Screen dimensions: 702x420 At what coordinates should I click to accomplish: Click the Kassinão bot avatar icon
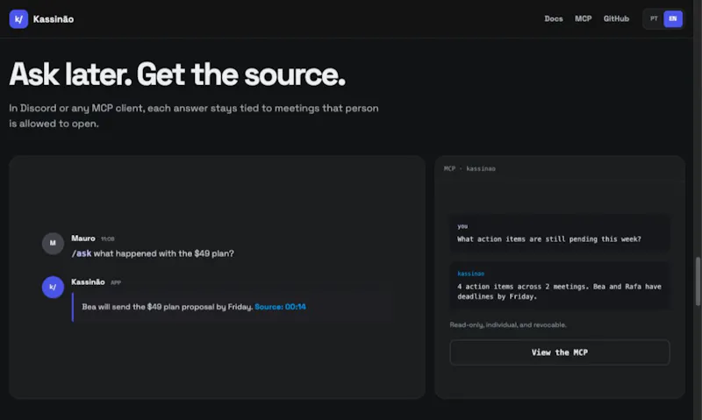coord(53,287)
